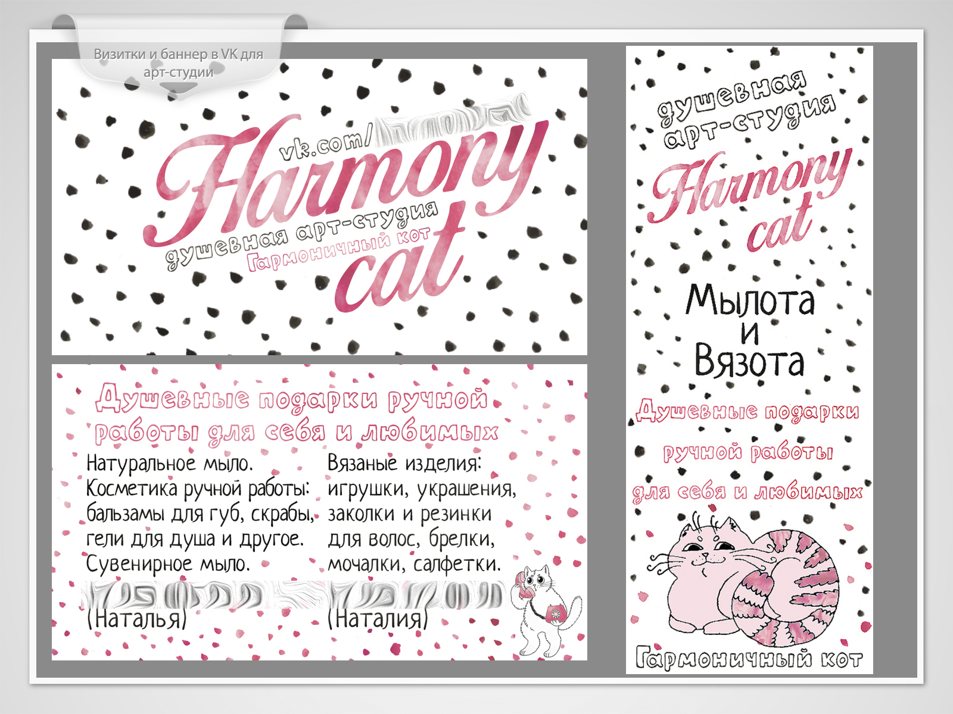Click the name "(Наталия)" on the bottom card
This screenshot has height=714, width=953.
(x=378, y=619)
